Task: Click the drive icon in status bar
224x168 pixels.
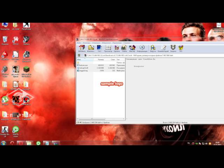Action: 78,122
